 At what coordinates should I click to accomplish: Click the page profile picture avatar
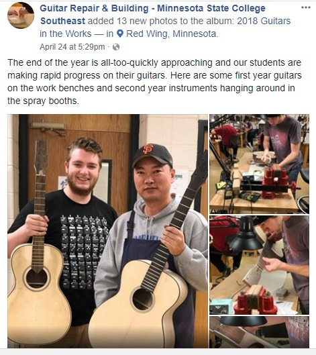tap(21, 15)
